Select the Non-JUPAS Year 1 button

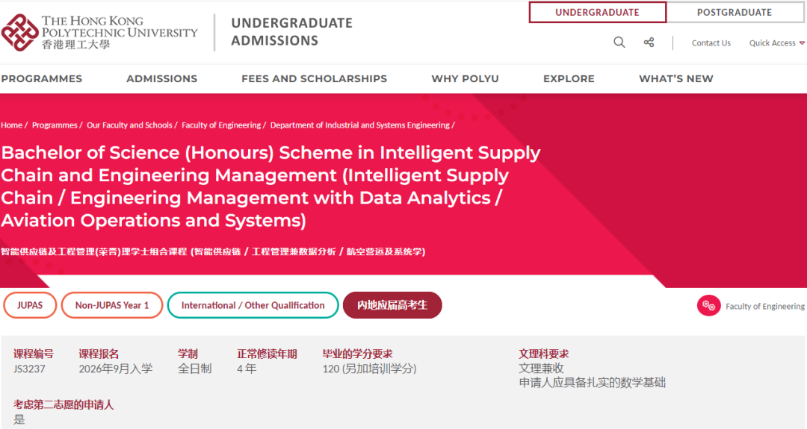pyautogui.click(x=112, y=305)
